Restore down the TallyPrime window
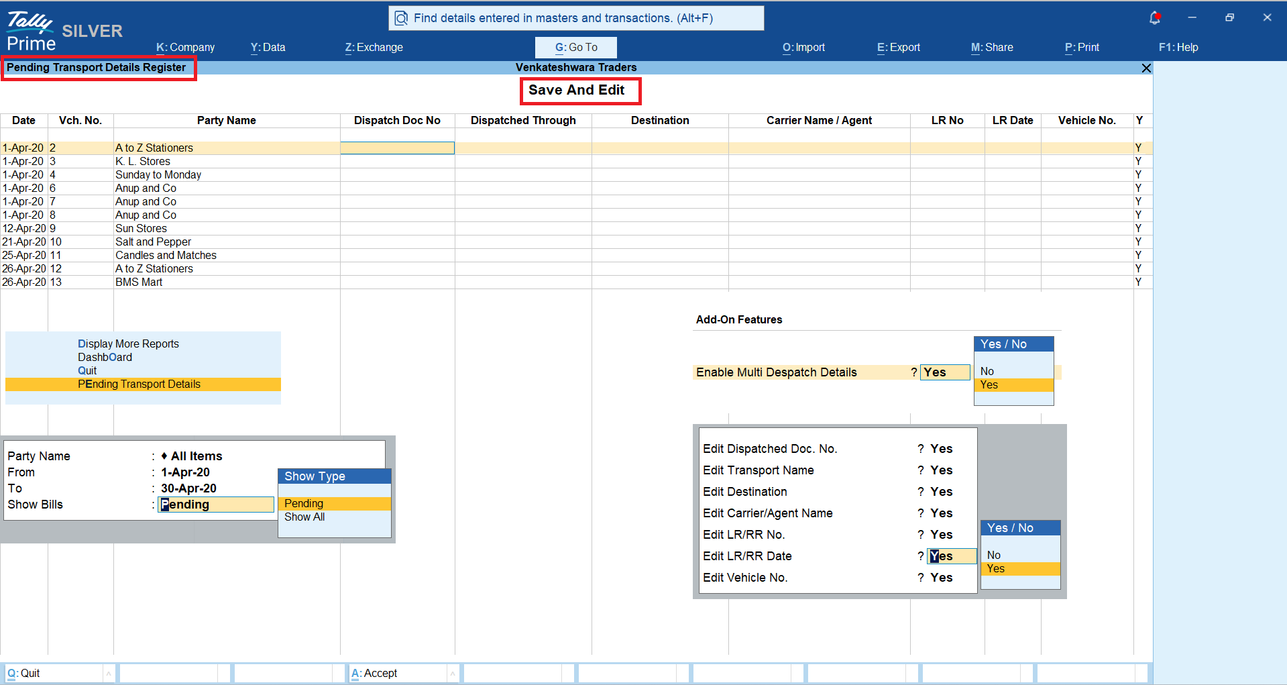This screenshot has height=685, width=1287. [x=1229, y=18]
